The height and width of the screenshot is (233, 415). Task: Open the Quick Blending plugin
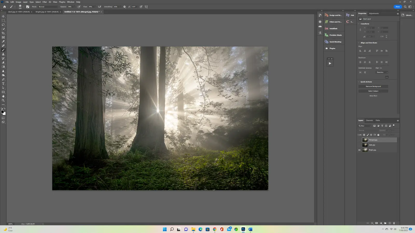tap(335, 41)
